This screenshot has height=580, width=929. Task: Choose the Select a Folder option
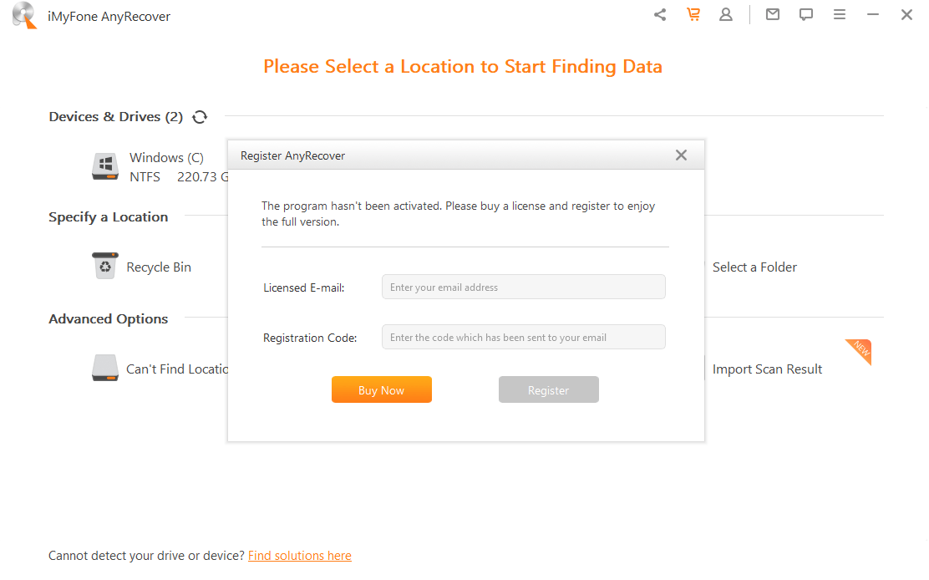tap(754, 267)
